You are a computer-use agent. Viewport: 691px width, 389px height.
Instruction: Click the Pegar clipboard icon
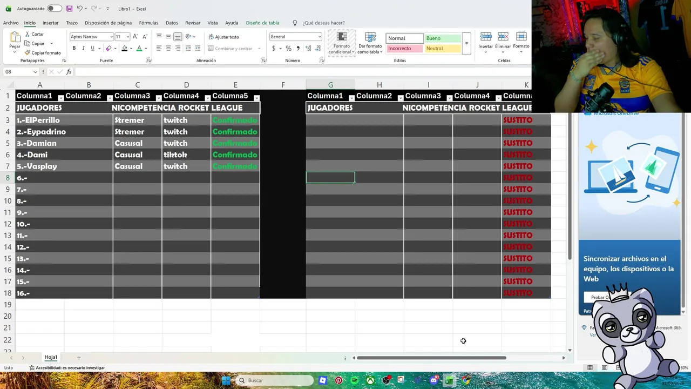(15, 37)
